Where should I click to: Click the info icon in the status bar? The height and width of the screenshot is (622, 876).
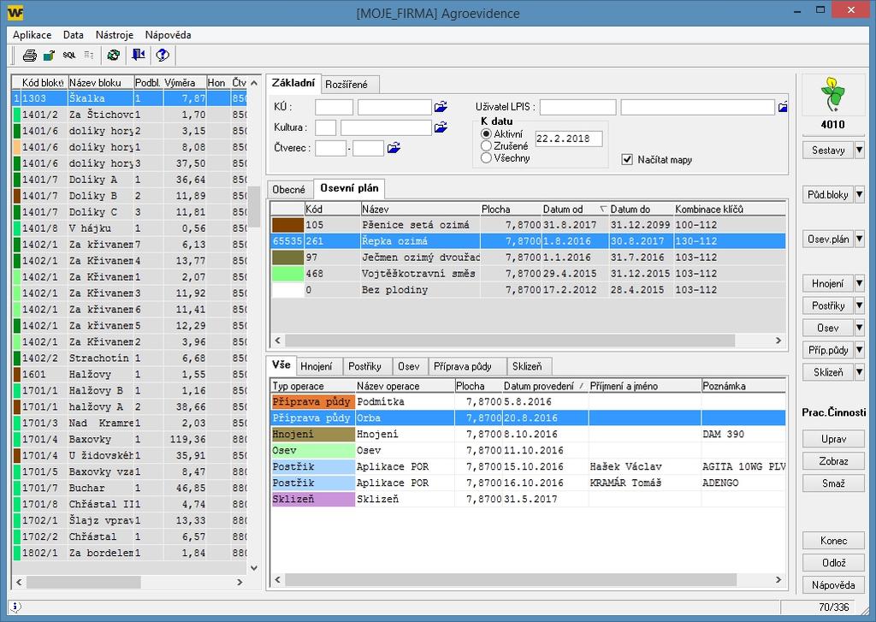pyautogui.click(x=15, y=607)
